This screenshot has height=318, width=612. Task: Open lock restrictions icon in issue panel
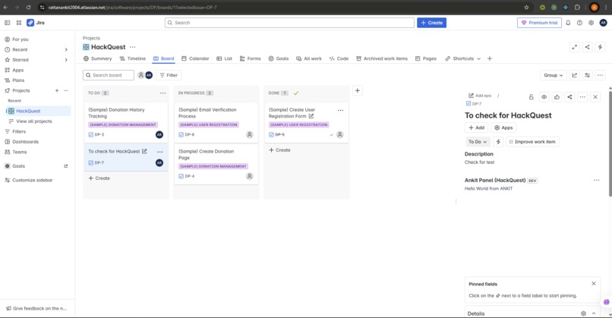[x=531, y=96]
